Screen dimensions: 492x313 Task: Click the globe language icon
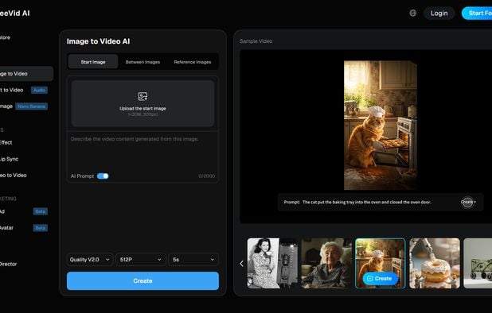click(413, 14)
